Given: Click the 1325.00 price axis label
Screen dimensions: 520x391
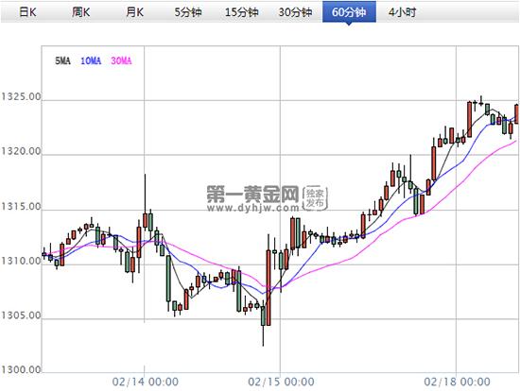Looking at the screenshot, I should tap(21, 96).
